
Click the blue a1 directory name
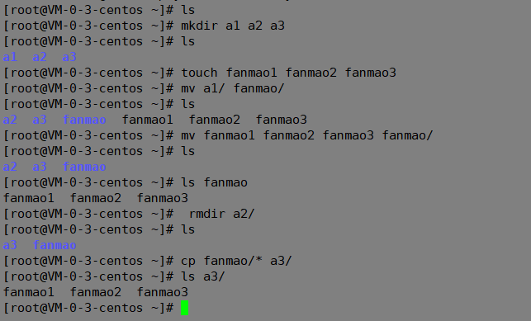click(10, 57)
